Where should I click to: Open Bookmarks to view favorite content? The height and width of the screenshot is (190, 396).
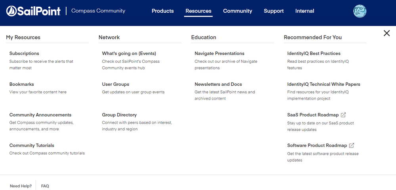click(x=22, y=84)
